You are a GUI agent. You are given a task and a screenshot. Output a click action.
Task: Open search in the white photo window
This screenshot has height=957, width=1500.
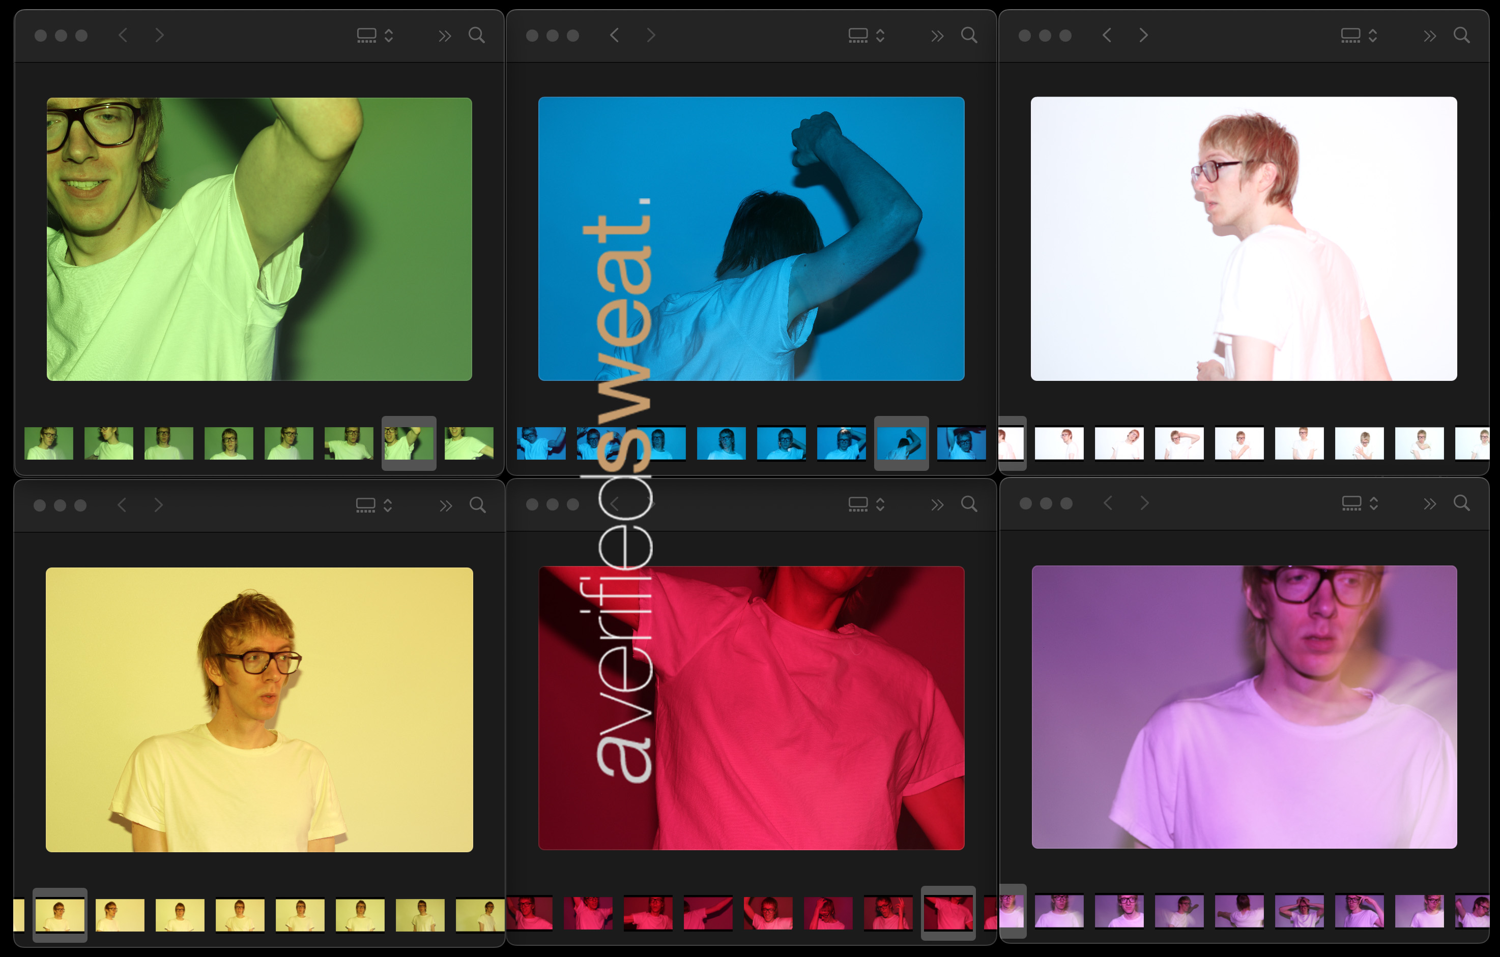(x=1461, y=36)
